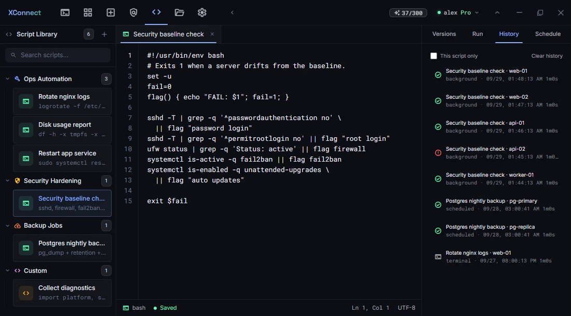Click the Collect diagnostics orange code icon
The height and width of the screenshot is (316, 571).
pyautogui.click(x=26, y=293)
